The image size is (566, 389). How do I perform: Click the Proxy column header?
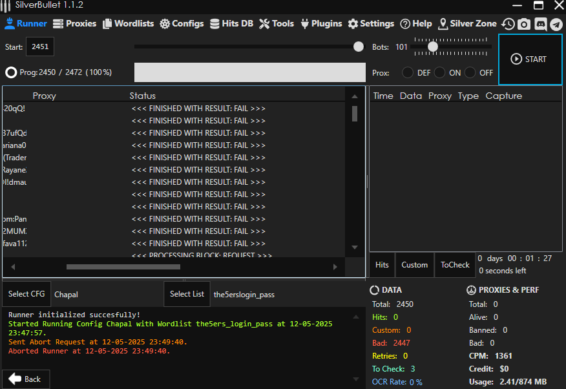45,96
